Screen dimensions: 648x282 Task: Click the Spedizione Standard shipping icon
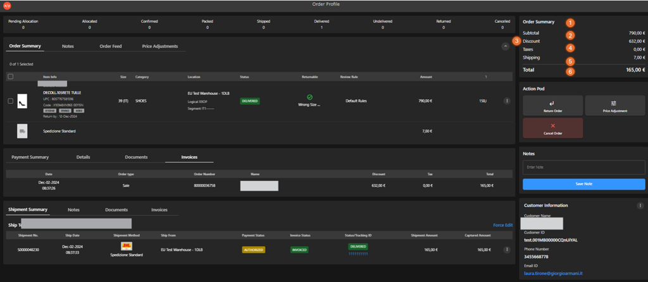[x=22, y=131]
